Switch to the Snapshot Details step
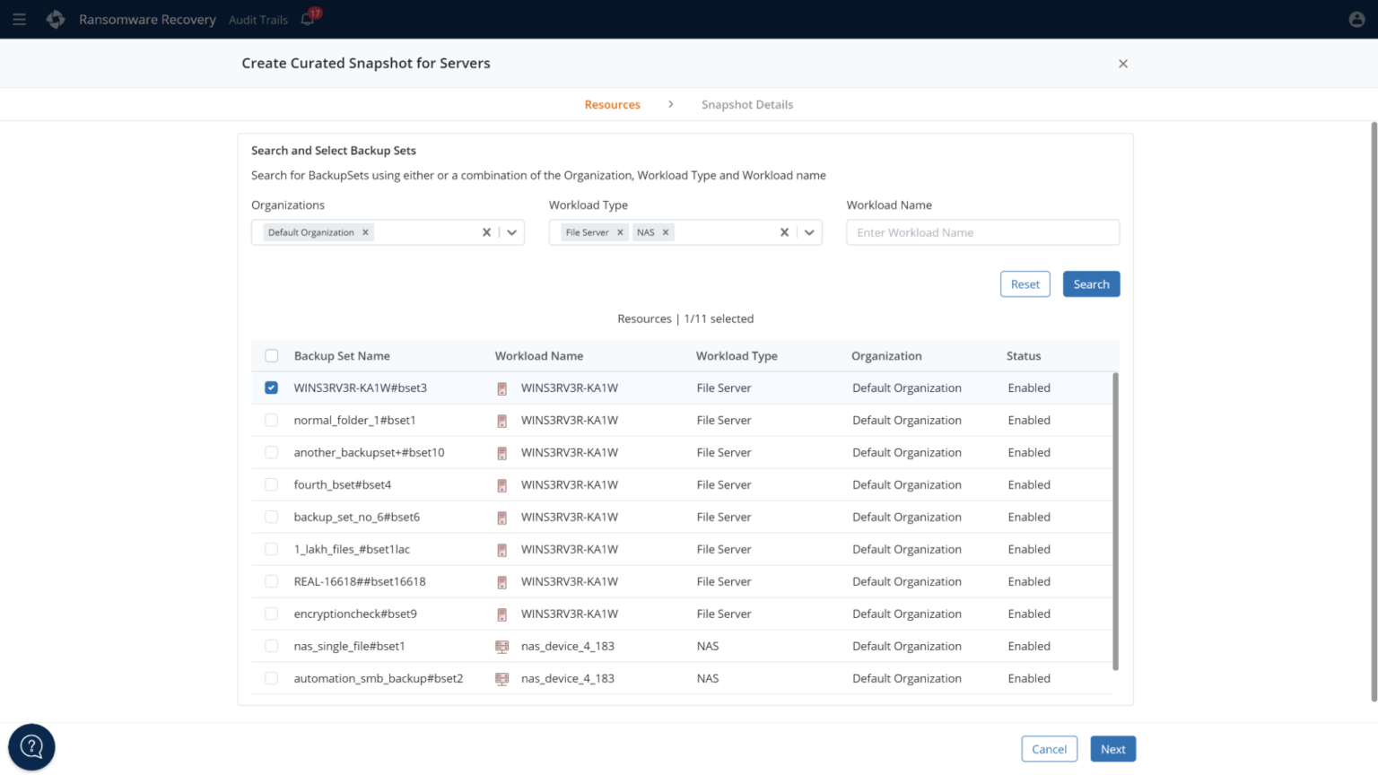This screenshot has height=775, width=1378. pos(746,105)
